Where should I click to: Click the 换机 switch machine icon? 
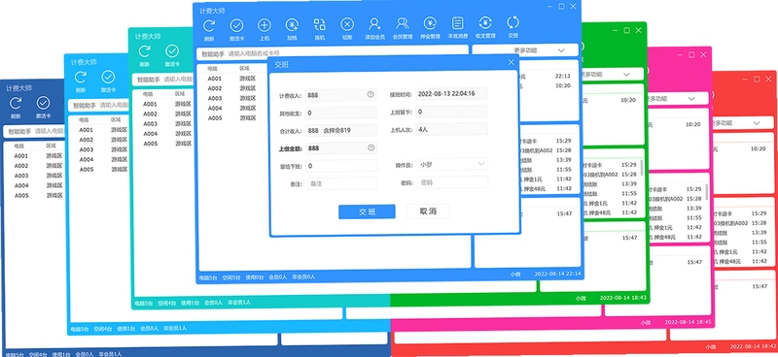320,25
